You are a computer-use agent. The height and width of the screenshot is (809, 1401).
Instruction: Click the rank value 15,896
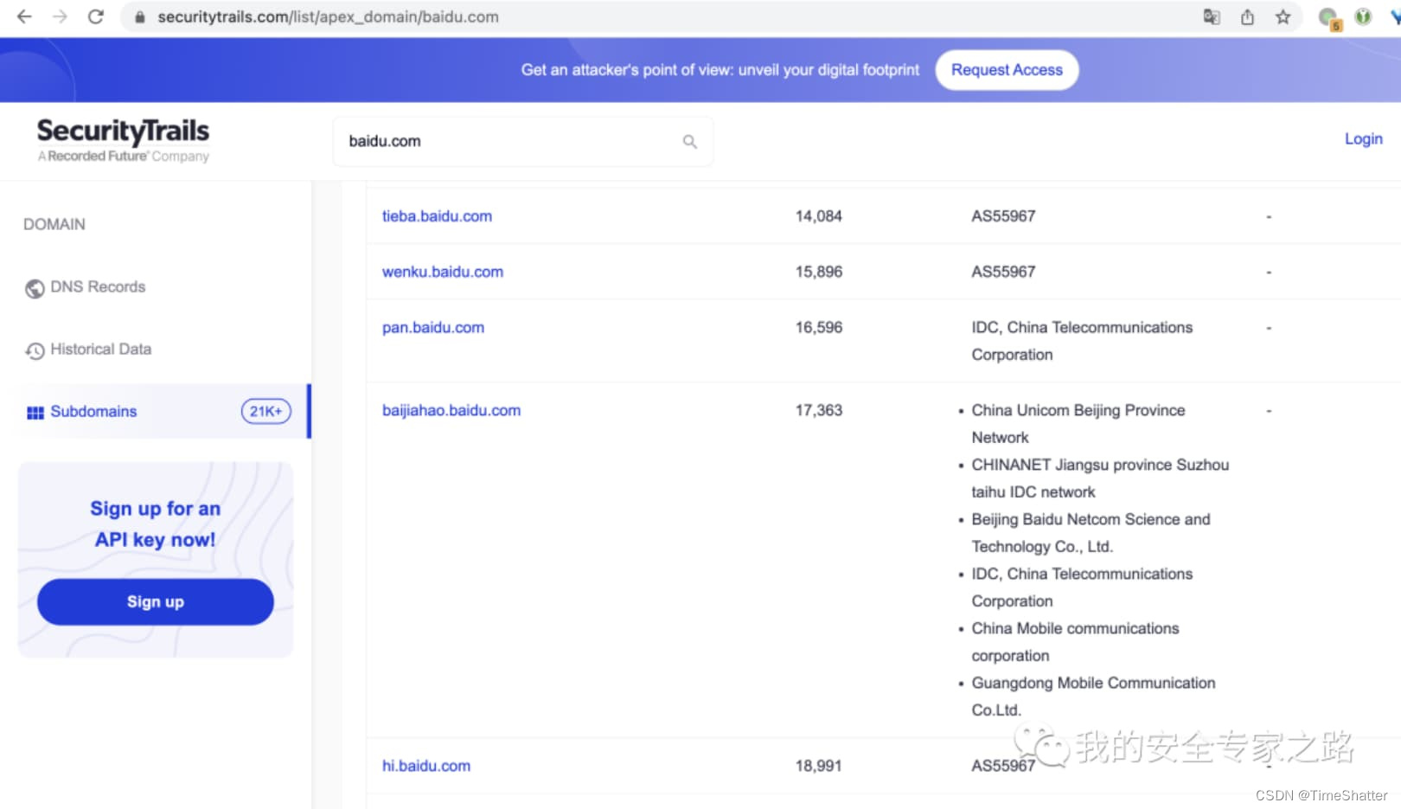click(818, 272)
